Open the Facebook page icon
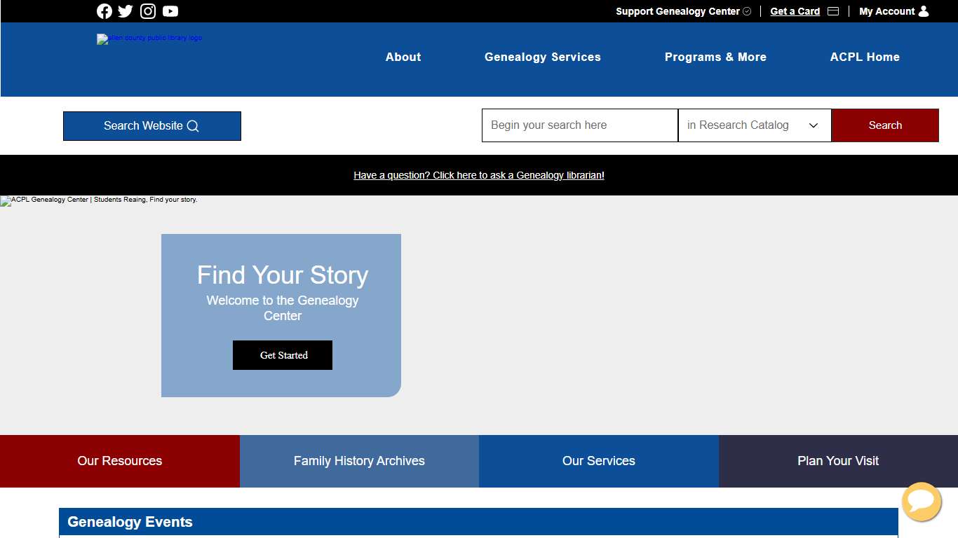The width and height of the screenshot is (958, 538). (x=104, y=11)
